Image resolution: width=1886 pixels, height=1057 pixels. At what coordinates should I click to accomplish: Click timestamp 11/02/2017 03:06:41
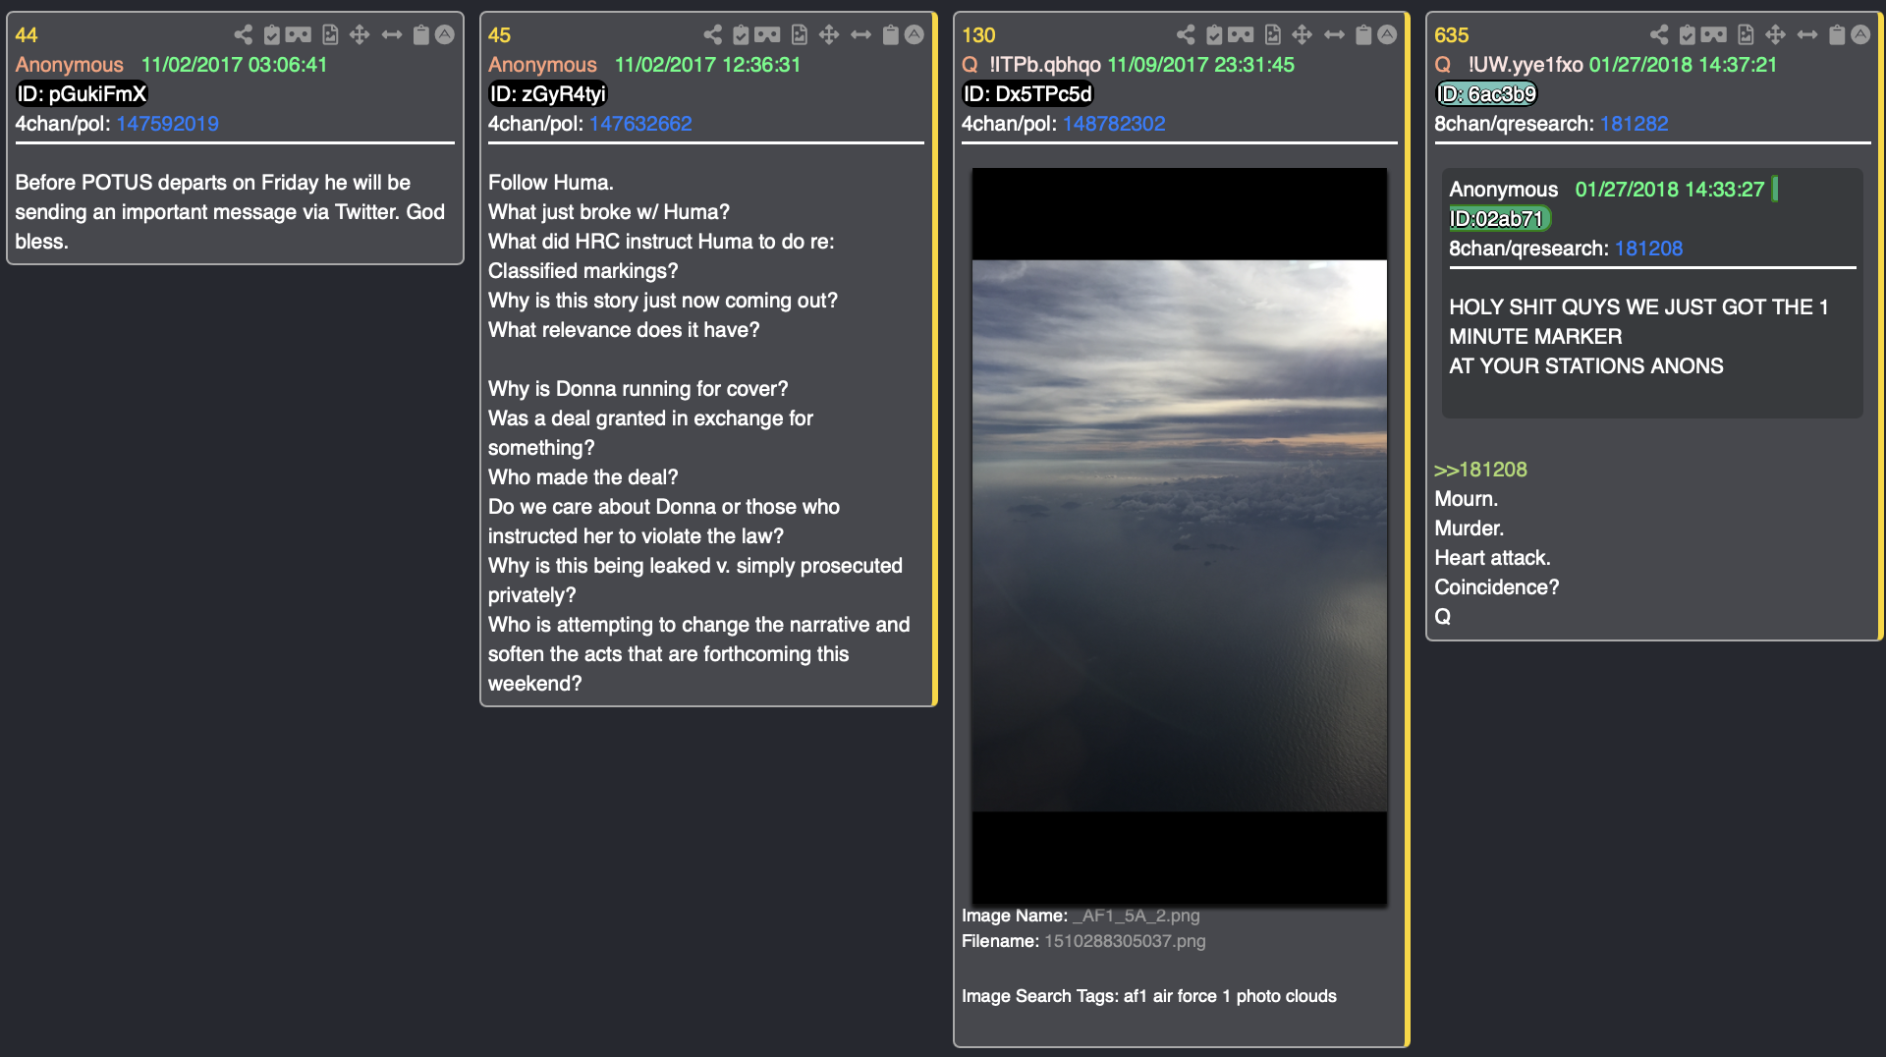pos(234,65)
